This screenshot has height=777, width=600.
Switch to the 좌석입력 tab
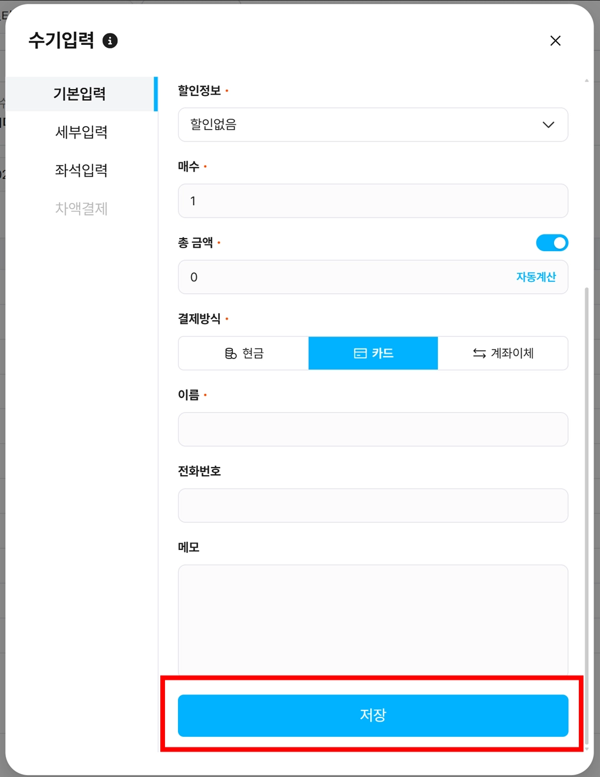pos(81,170)
